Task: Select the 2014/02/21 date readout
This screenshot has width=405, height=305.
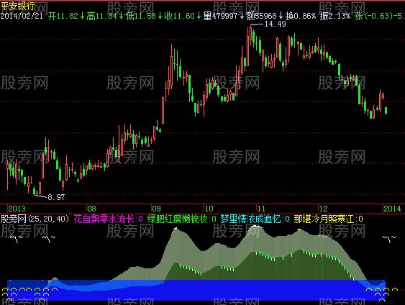Action: click(22, 16)
